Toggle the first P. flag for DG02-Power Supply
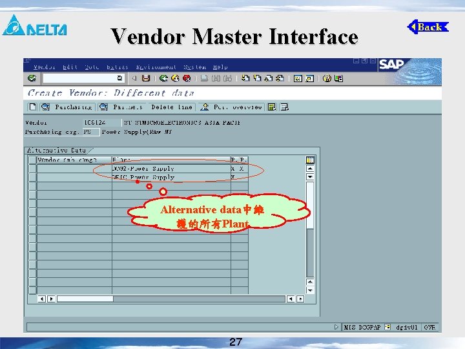This screenshot has width=465, height=349. [234, 169]
